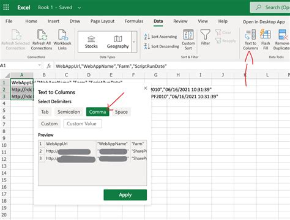The image size is (290, 220).
Task: Click the Custom Value input field
Action: pos(83,123)
